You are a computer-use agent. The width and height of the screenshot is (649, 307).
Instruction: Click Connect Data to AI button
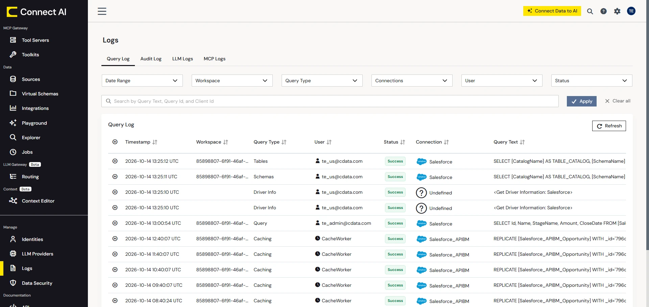[x=552, y=11]
